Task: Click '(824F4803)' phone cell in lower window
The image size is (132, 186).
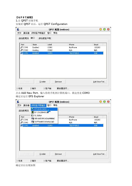Action: (74, 125)
